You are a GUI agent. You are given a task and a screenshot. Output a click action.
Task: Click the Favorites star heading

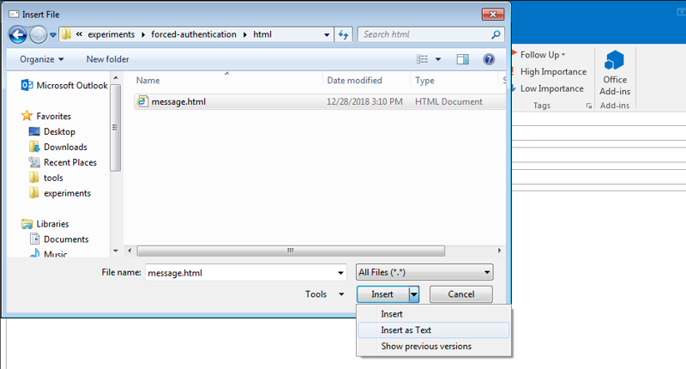(x=46, y=116)
